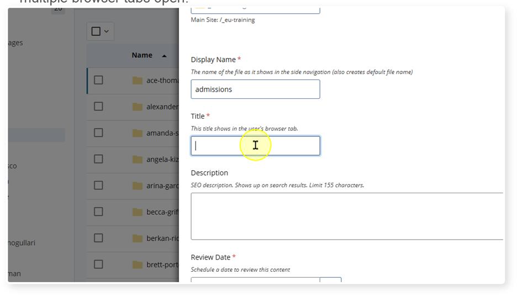Click the becca-grif folder icon
The height and width of the screenshot is (296, 517).
(x=138, y=212)
